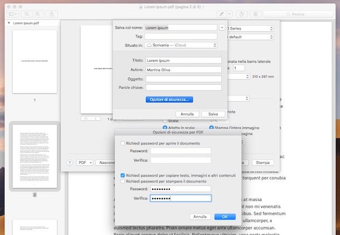Uncheck Richiedi password per copiare testo
The height and width of the screenshot is (235, 340).
pyautogui.click(x=123, y=175)
